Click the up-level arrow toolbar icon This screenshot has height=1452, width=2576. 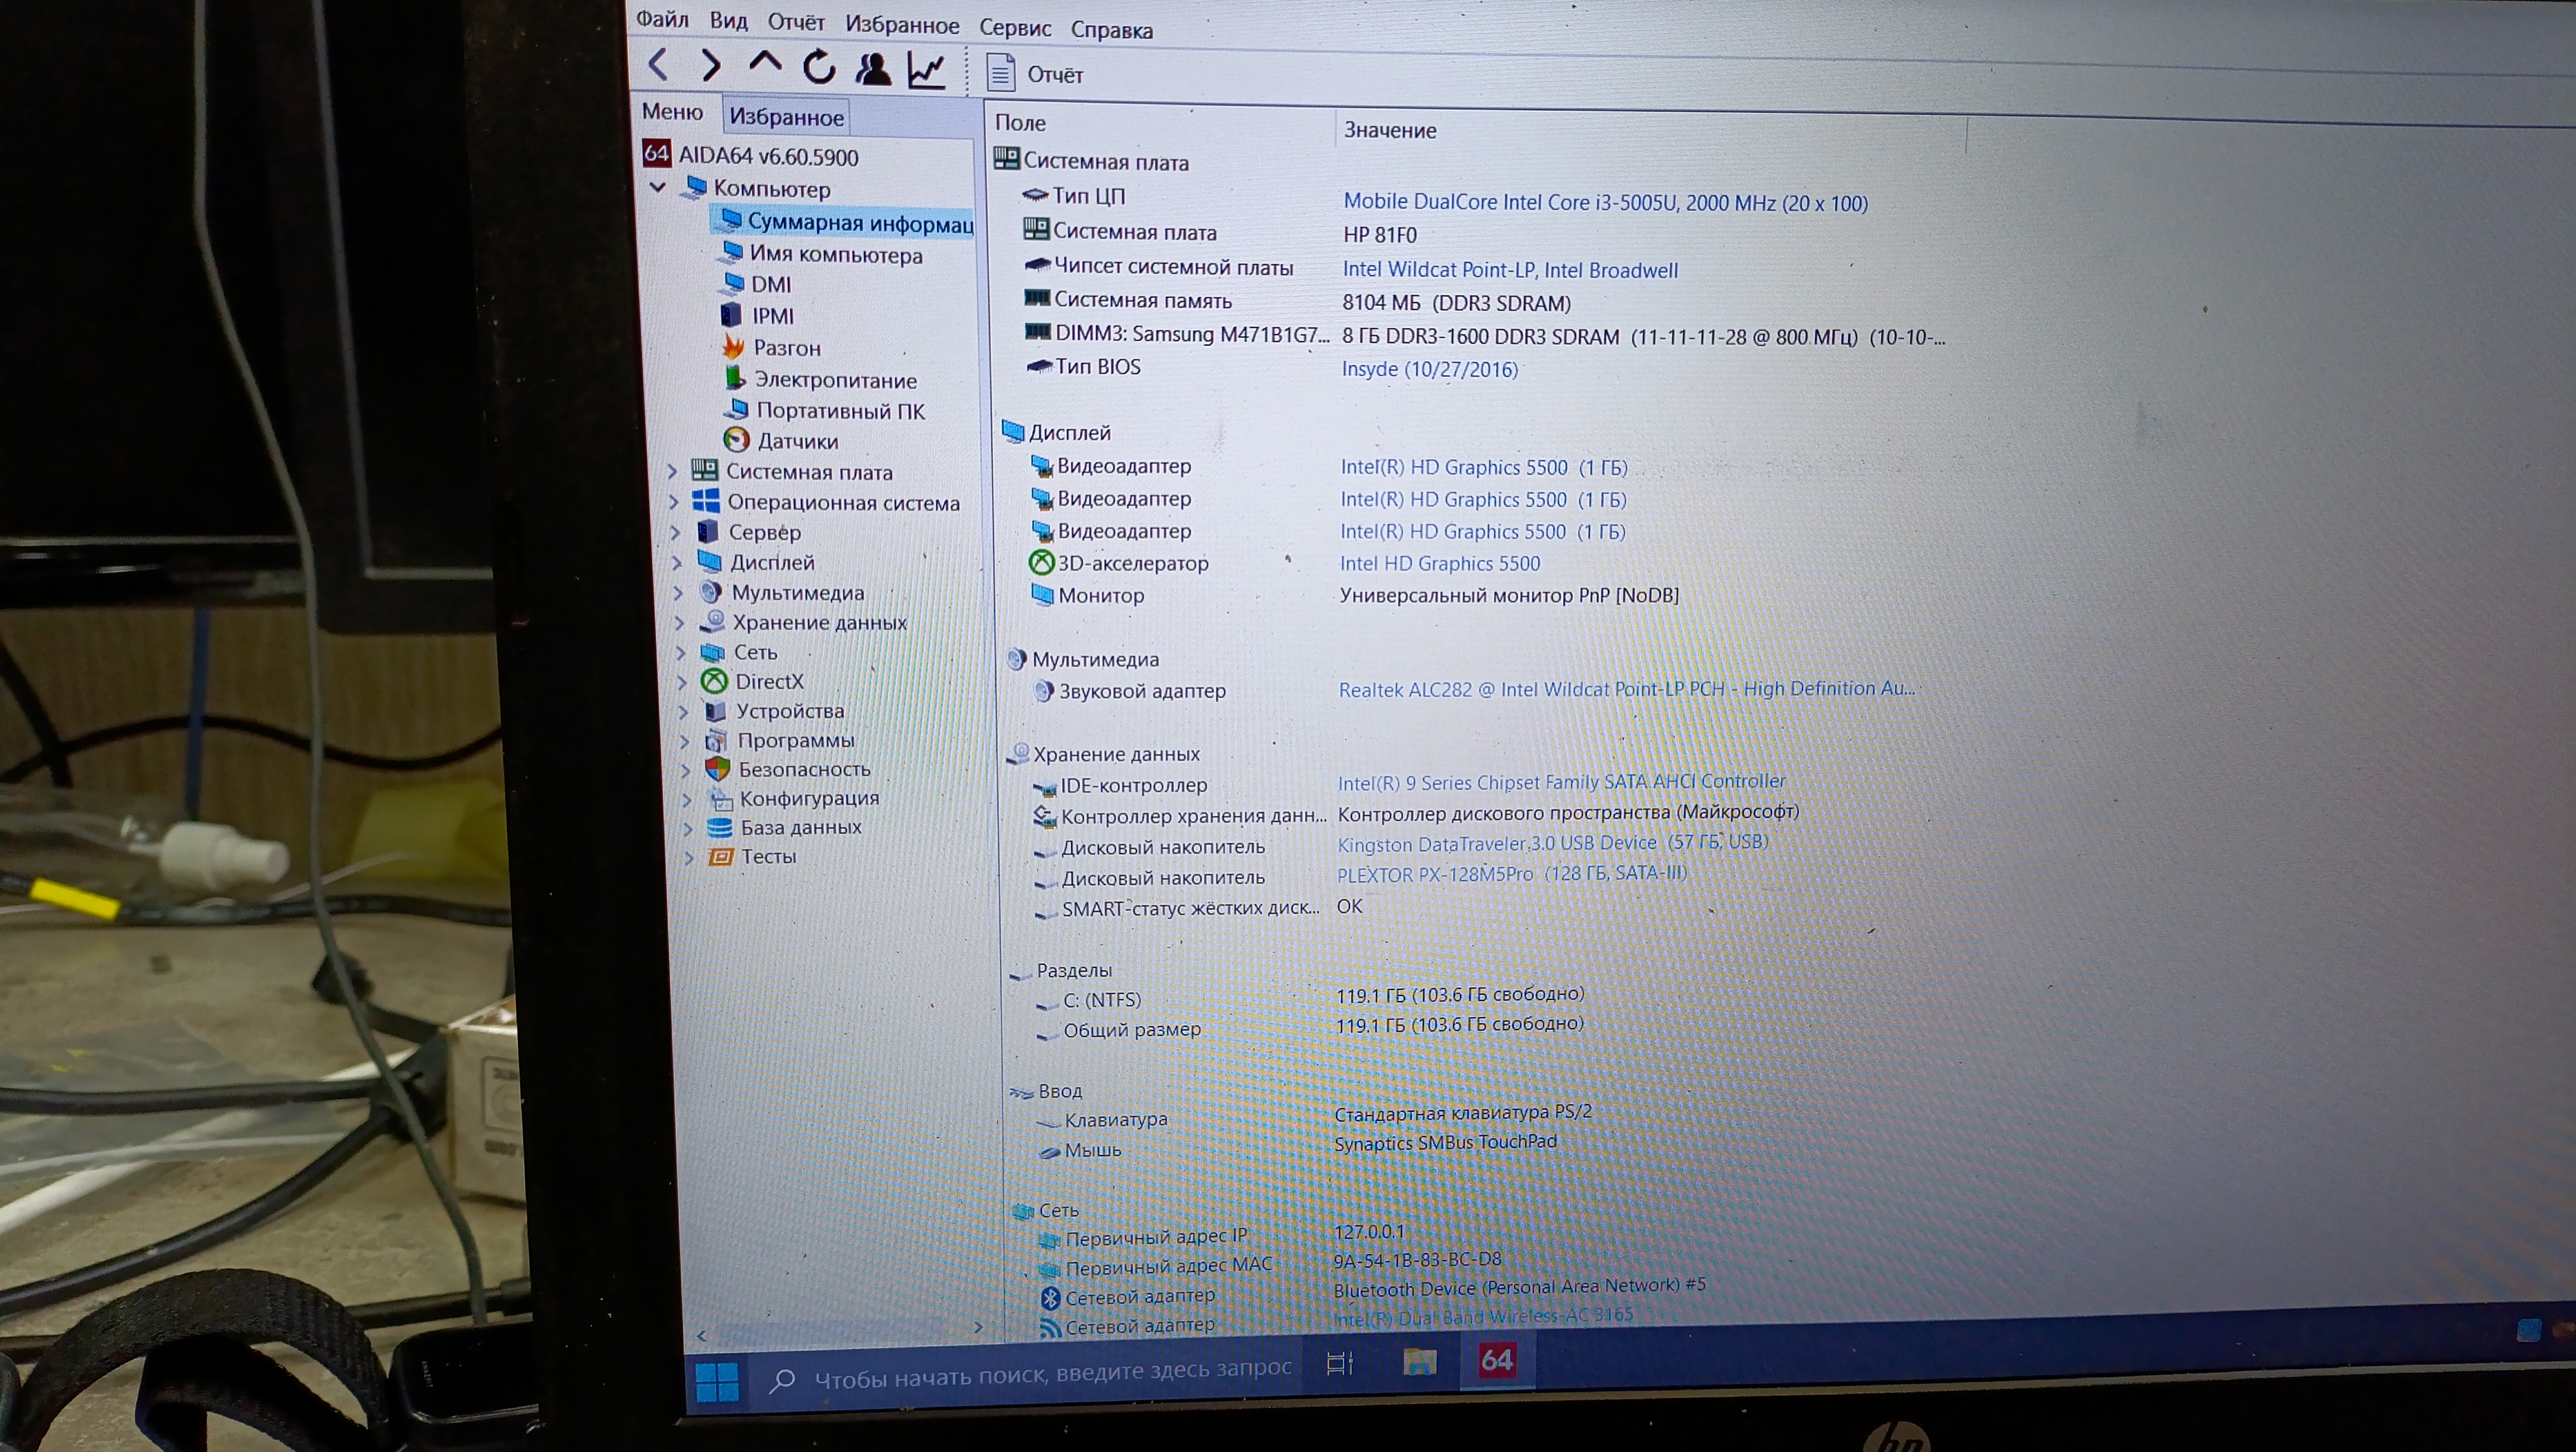(x=765, y=62)
